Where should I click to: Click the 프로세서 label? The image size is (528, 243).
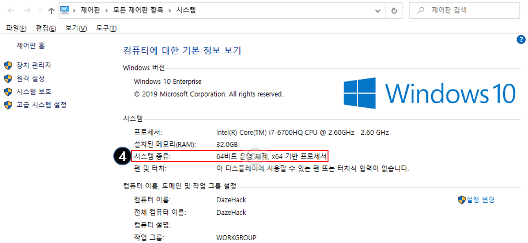click(148, 132)
